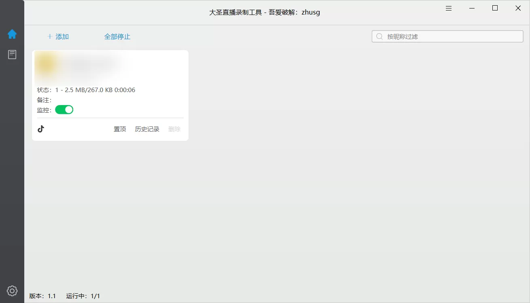Click the magnifier icon in the filter box
Screen dimensions: 530x303
pos(379,36)
